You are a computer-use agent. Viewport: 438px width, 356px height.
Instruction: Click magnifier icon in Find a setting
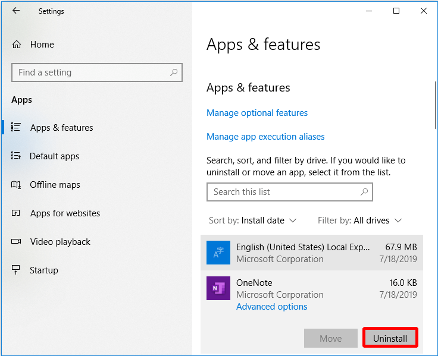click(174, 73)
